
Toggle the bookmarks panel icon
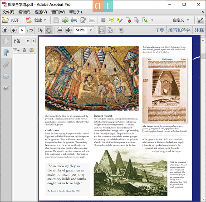pos(6,53)
